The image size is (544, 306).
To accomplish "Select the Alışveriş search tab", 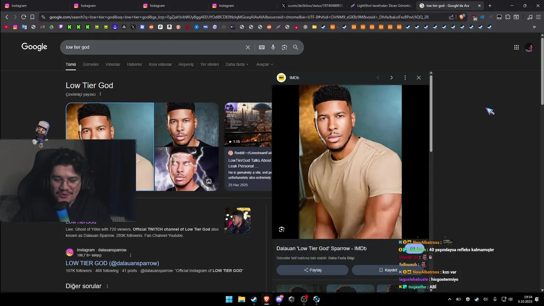I will (x=186, y=64).
